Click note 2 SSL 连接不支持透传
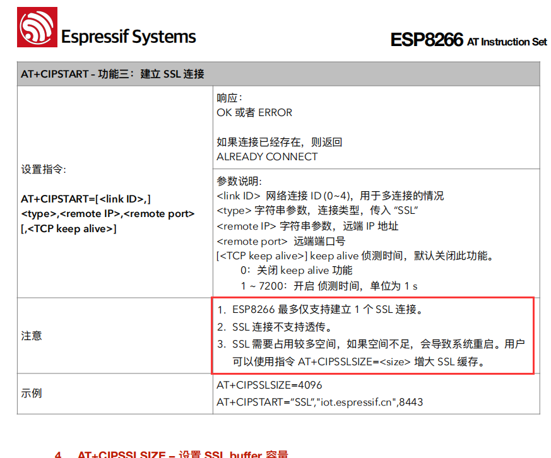 275,327
